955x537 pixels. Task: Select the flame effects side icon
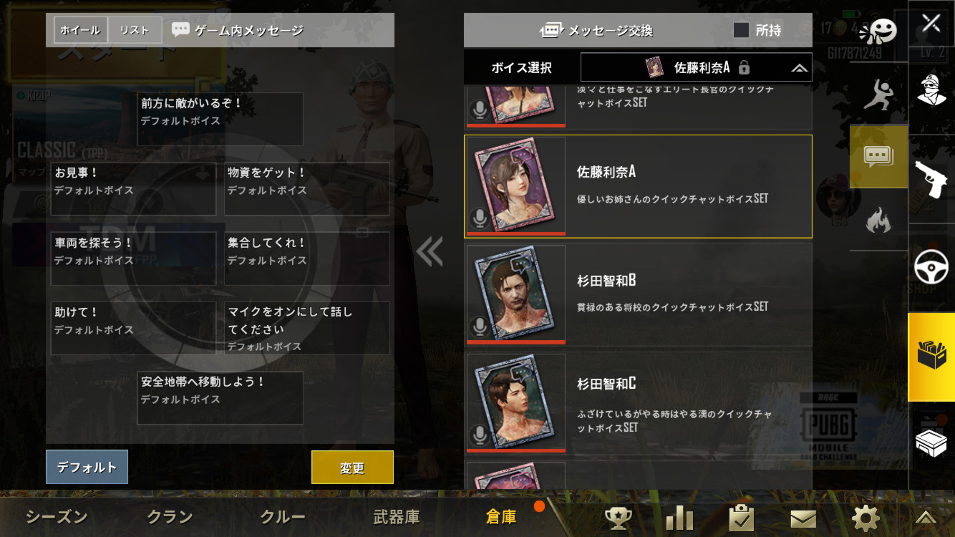[878, 220]
